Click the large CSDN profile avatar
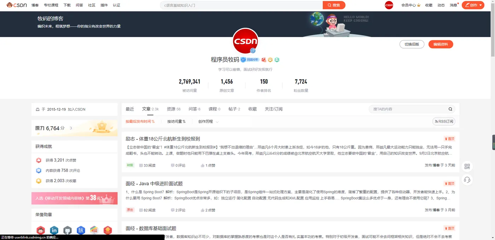The height and width of the screenshot is (240, 495). [x=245, y=41]
